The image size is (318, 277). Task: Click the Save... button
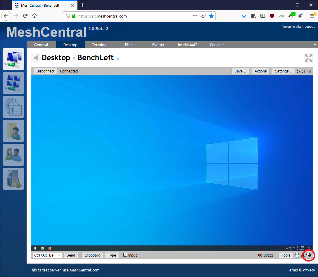[240, 71]
